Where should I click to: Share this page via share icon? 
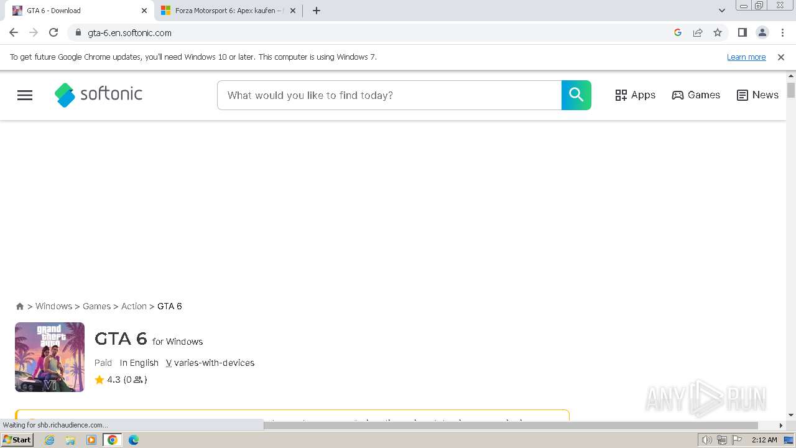tap(698, 32)
